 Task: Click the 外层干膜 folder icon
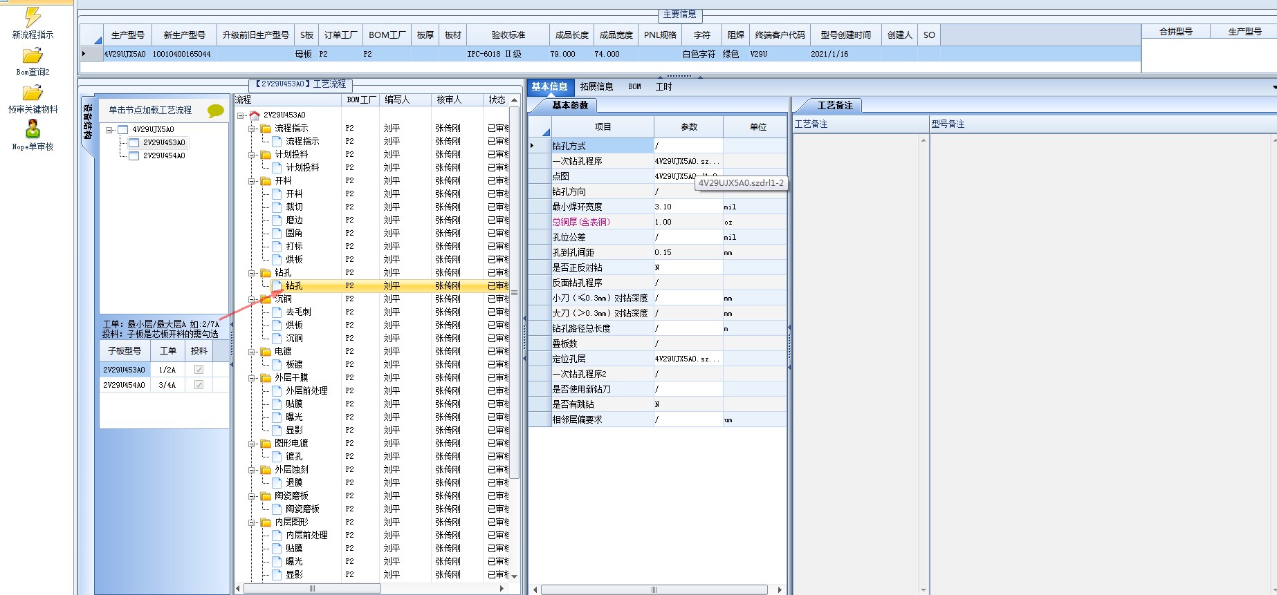pyautogui.click(x=266, y=377)
